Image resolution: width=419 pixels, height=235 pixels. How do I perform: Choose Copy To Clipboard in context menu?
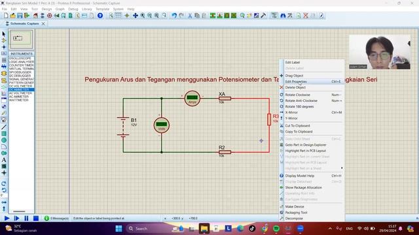[x=312, y=132]
